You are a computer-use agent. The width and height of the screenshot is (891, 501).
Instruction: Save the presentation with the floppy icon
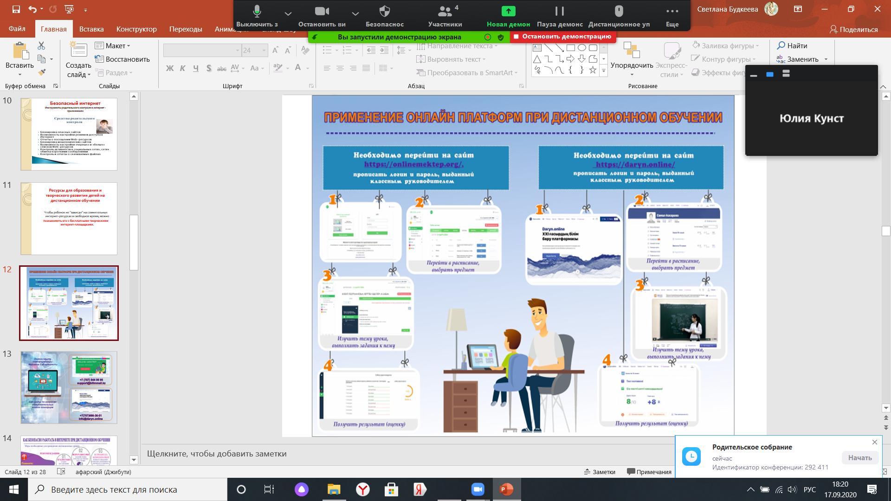pyautogui.click(x=16, y=9)
